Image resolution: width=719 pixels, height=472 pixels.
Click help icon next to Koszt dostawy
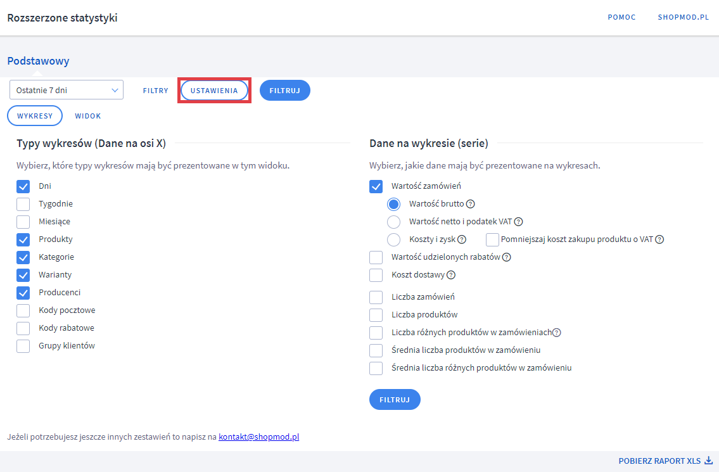pos(451,275)
